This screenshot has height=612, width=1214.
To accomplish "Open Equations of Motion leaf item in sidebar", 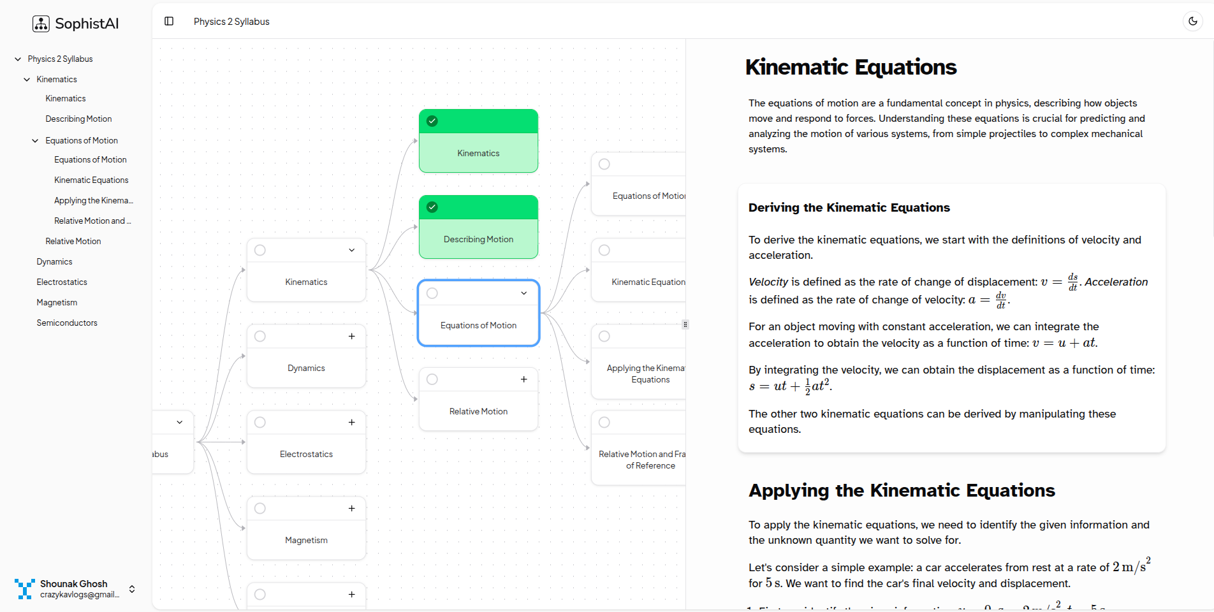I will point(91,160).
